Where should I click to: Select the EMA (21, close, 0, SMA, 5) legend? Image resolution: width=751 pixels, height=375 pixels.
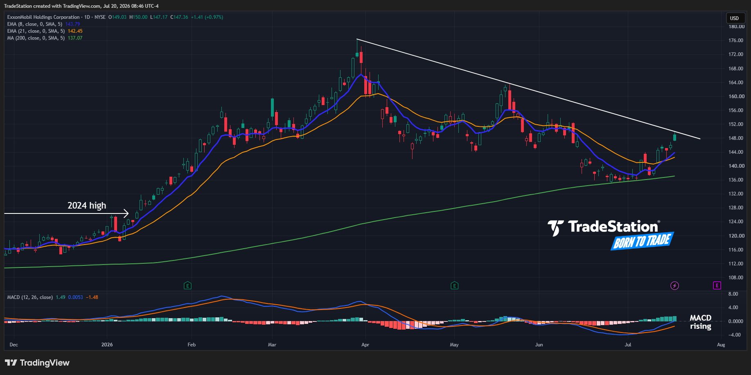pyautogui.click(x=36, y=31)
